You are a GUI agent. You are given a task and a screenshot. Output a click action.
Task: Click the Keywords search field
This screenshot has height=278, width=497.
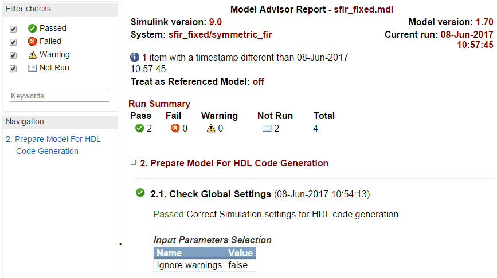pos(60,96)
